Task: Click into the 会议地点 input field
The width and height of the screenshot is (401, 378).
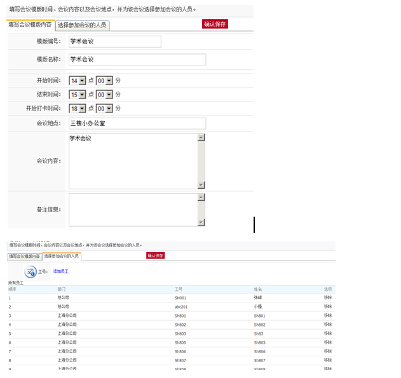Action: point(137,123)
